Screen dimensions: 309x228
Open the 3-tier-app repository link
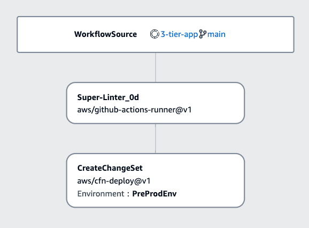pyautogui.click(x=179, y=34)
